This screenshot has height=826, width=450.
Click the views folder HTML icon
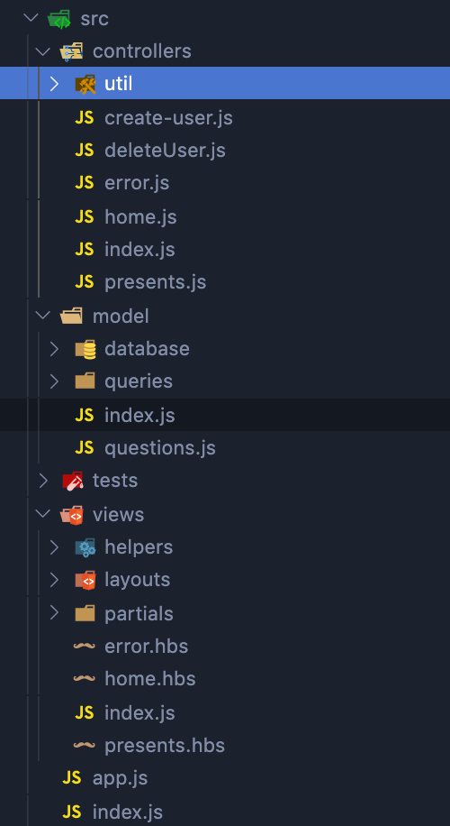(x=72, y=515)
